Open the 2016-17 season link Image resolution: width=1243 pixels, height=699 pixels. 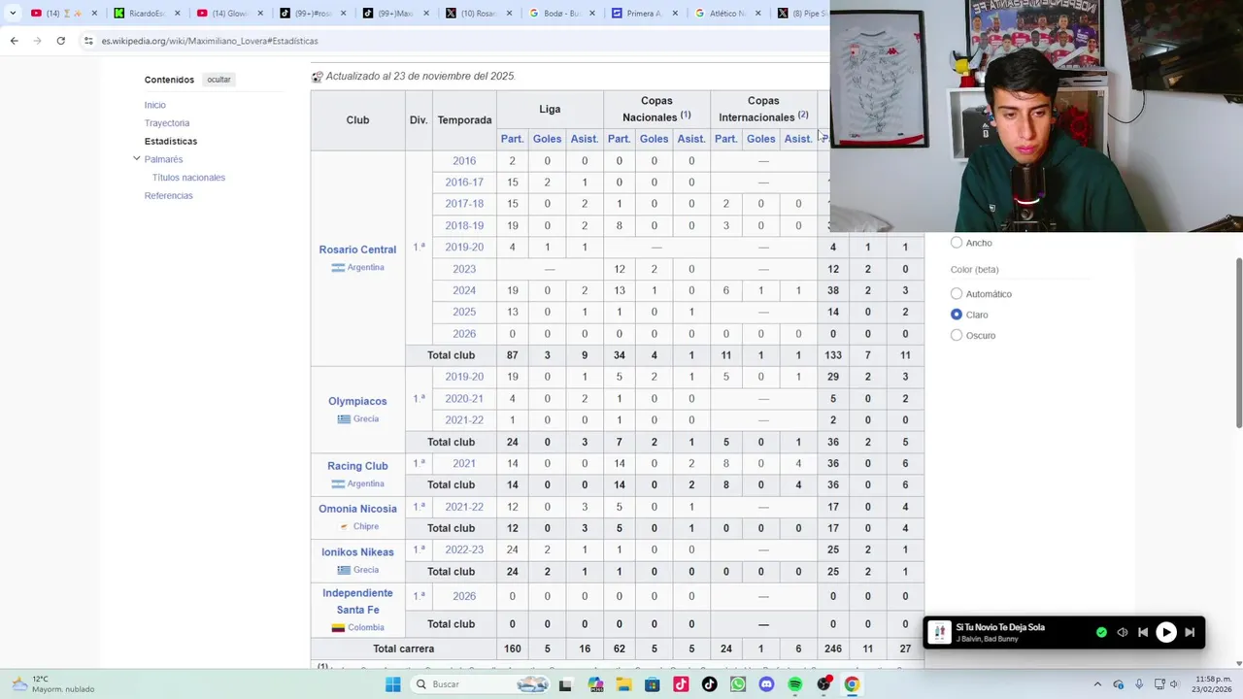click(464, 183)
